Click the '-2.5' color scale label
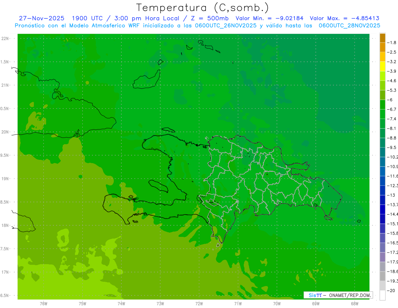The width and height of the screenshot is (398, 308). [x=392, y=52]
